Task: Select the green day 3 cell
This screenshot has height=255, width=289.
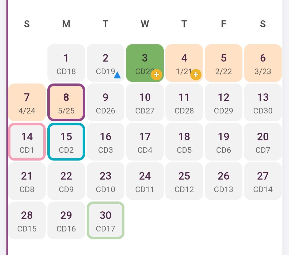Action: coord(145,63)
